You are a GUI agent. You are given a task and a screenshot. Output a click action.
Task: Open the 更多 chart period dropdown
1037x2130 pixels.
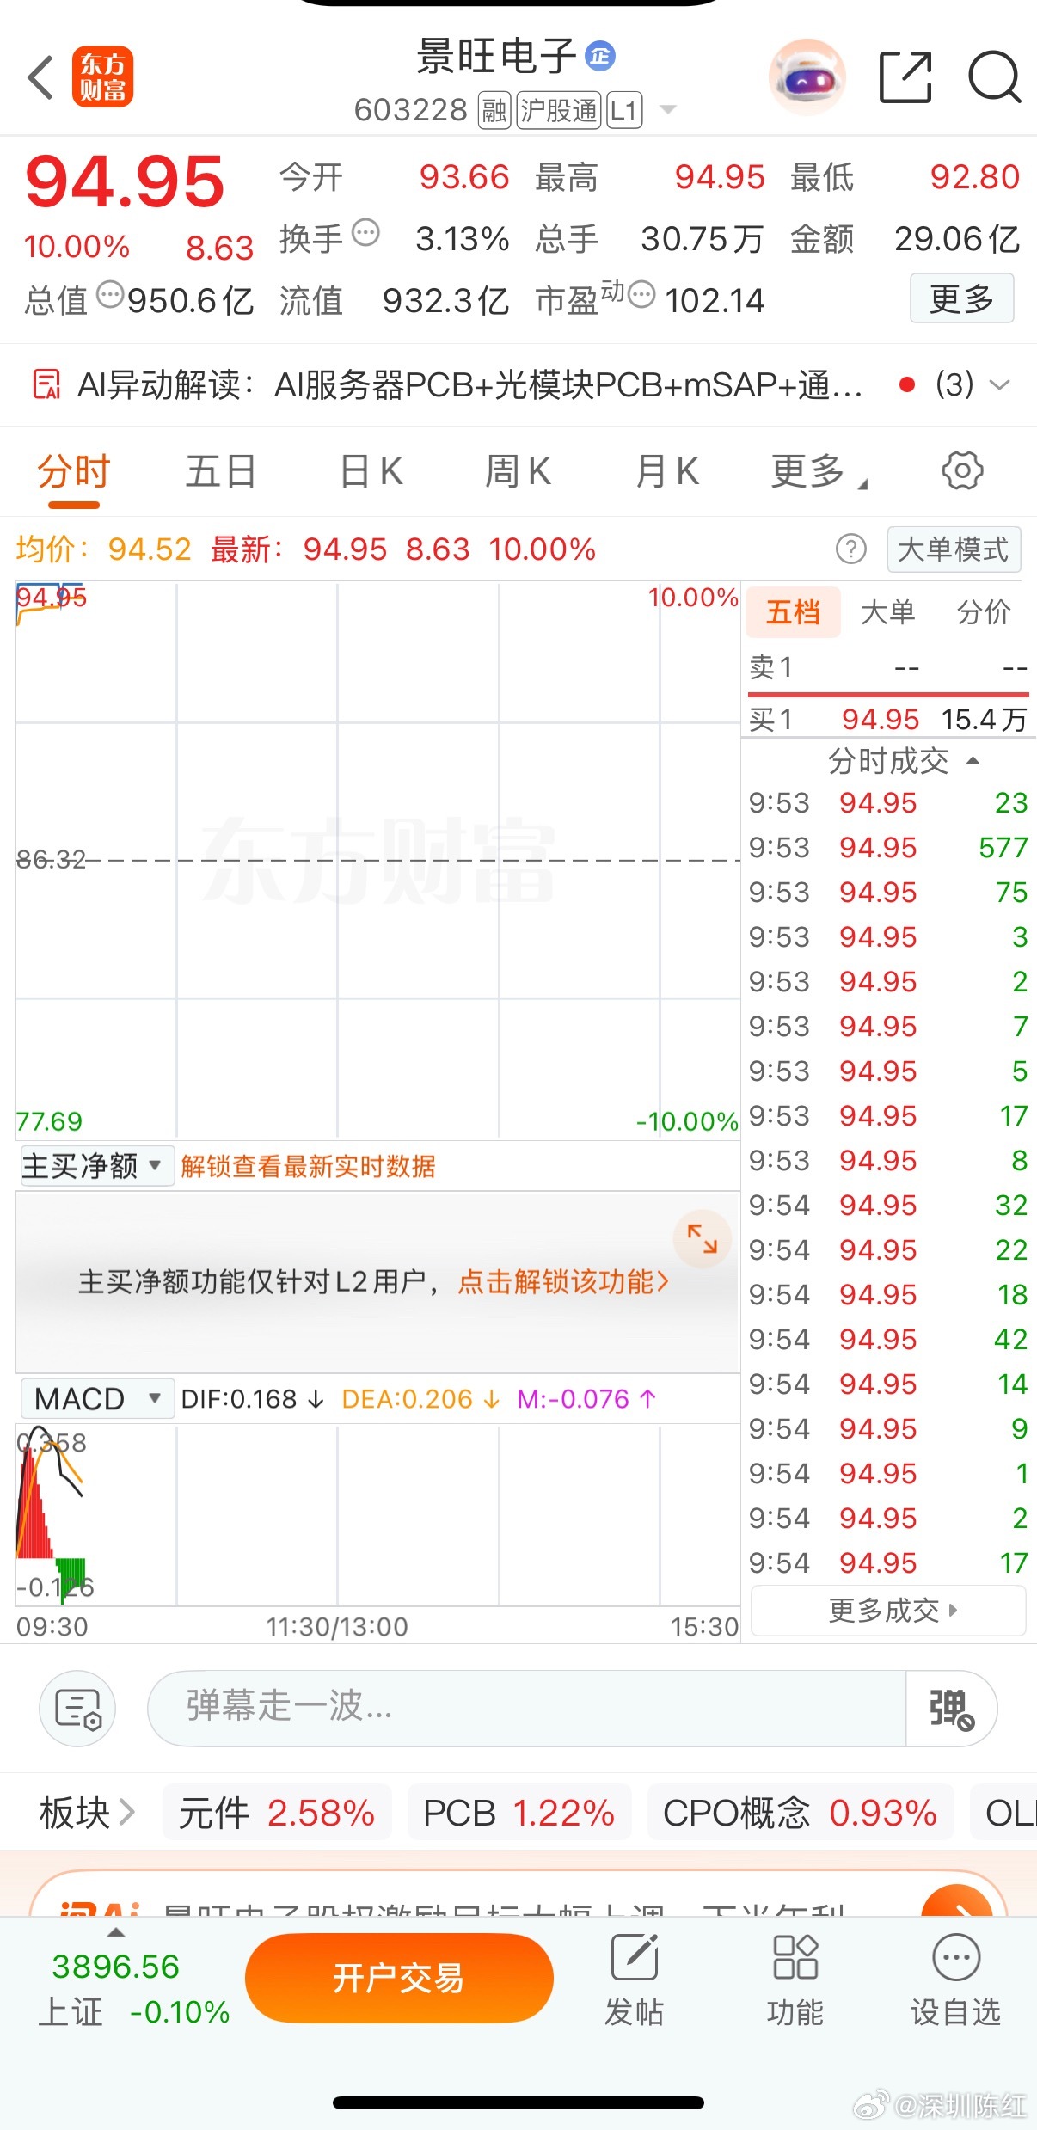coord(819,471)
